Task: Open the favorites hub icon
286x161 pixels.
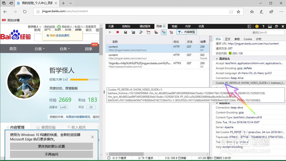Action: pos(252,12)
